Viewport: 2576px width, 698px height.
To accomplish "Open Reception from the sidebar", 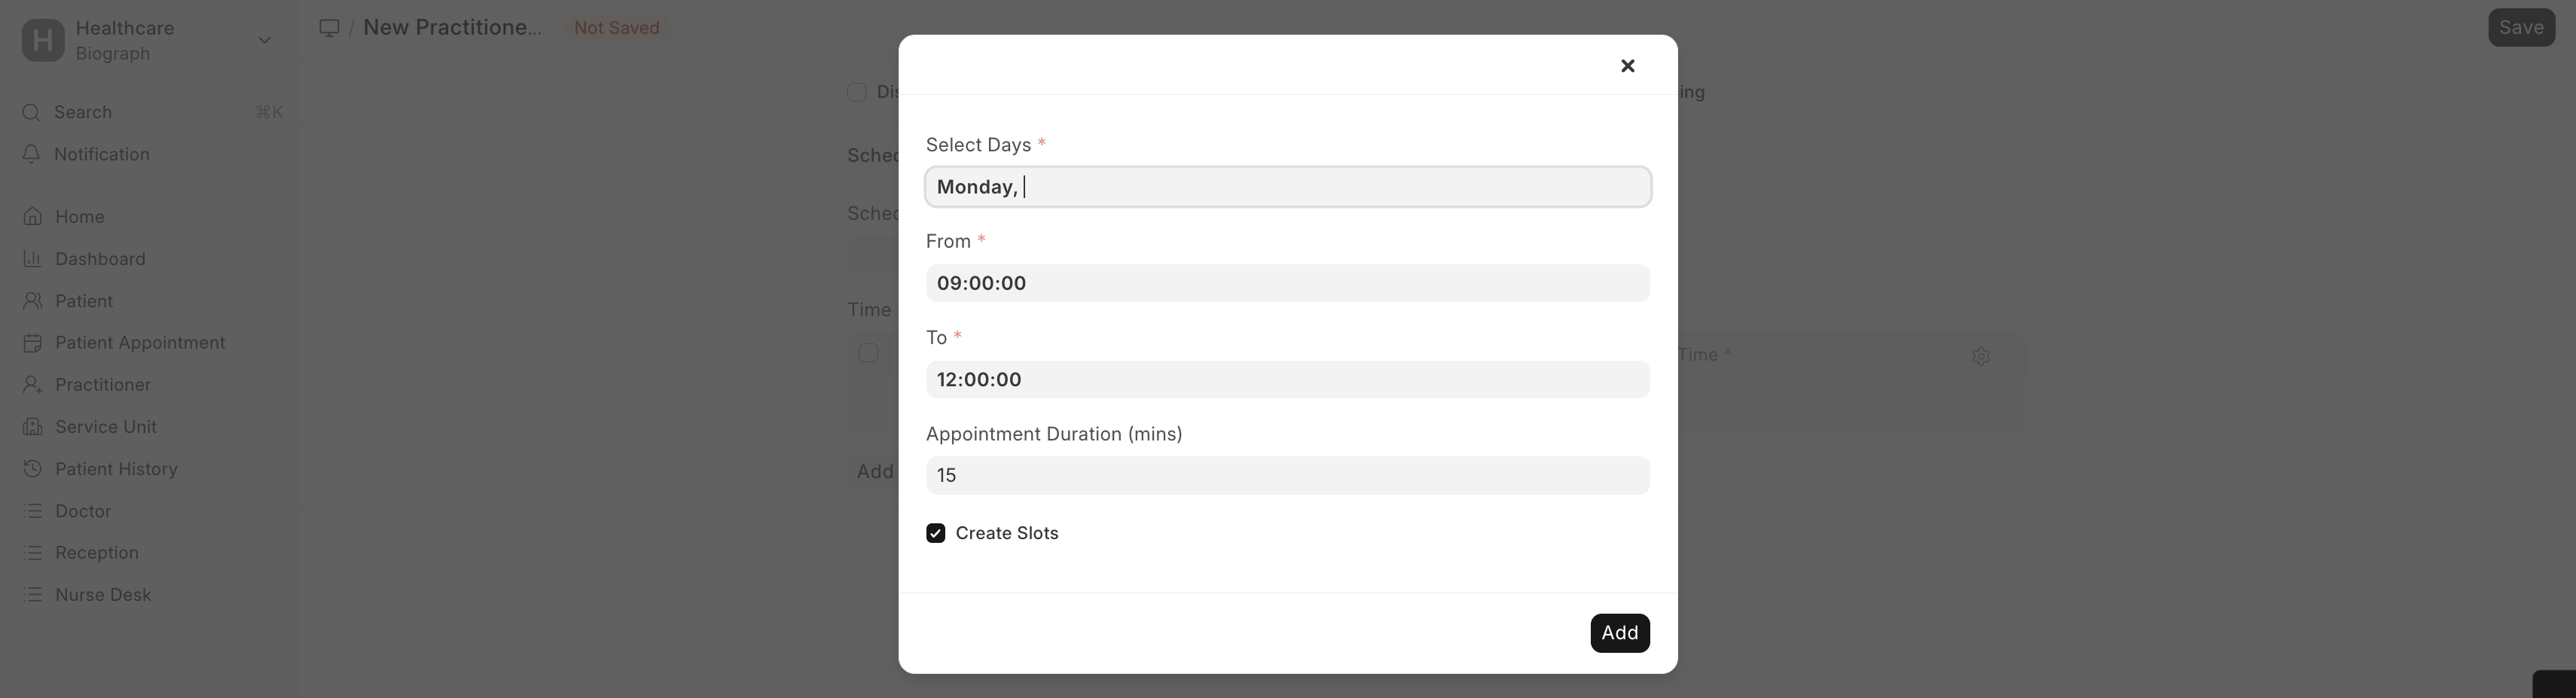I will (96, 552).
